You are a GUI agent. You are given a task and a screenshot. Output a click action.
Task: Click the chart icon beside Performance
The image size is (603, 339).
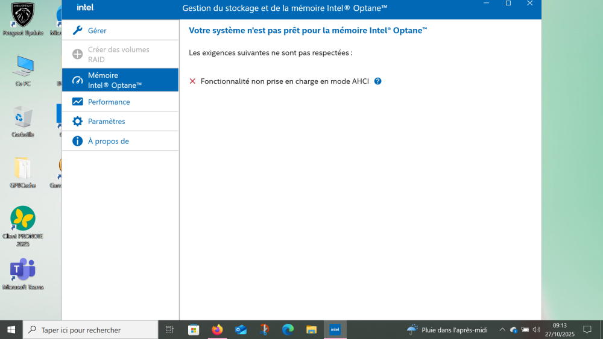(x=77, y=102)
